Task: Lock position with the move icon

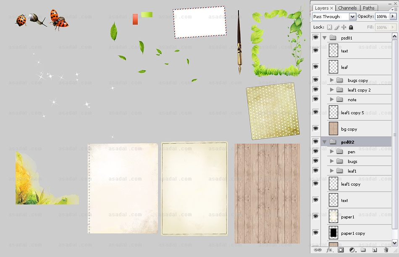Action: coord(344,27)
